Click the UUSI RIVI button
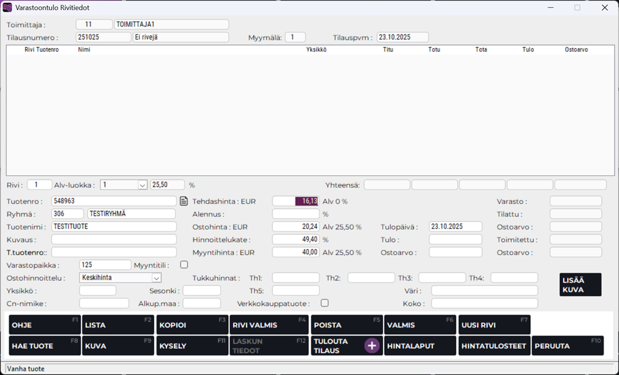Viewport: 619px width, 375px height. point(494,325)
